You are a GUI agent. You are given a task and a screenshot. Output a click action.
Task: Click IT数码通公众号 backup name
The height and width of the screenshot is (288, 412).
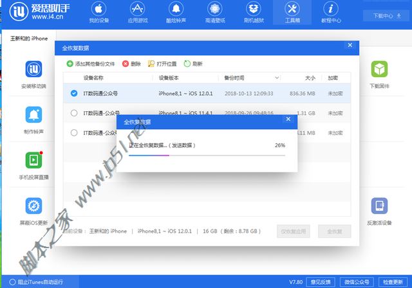coord(100,93)
